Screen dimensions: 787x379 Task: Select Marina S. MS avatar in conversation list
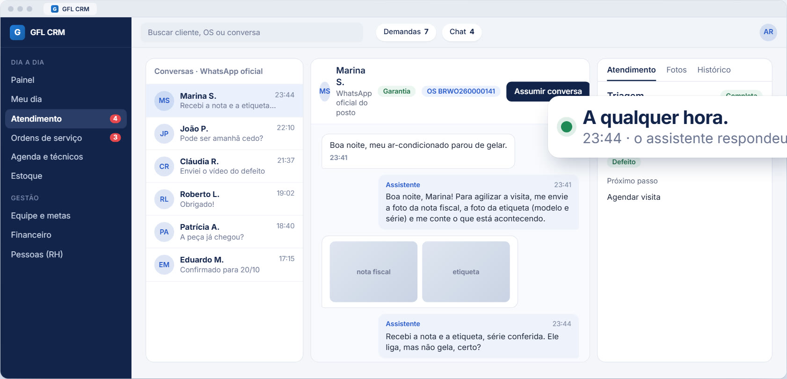tap(164, 101)
